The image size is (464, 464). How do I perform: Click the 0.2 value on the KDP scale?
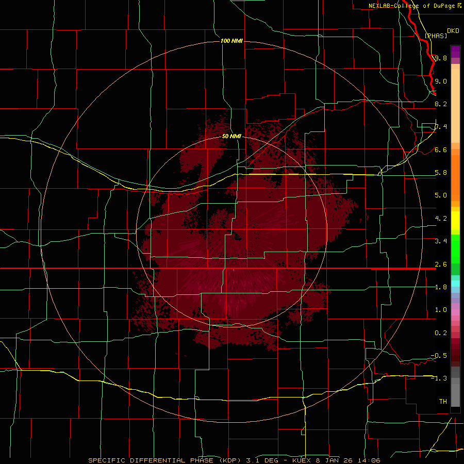pos(441,333)
